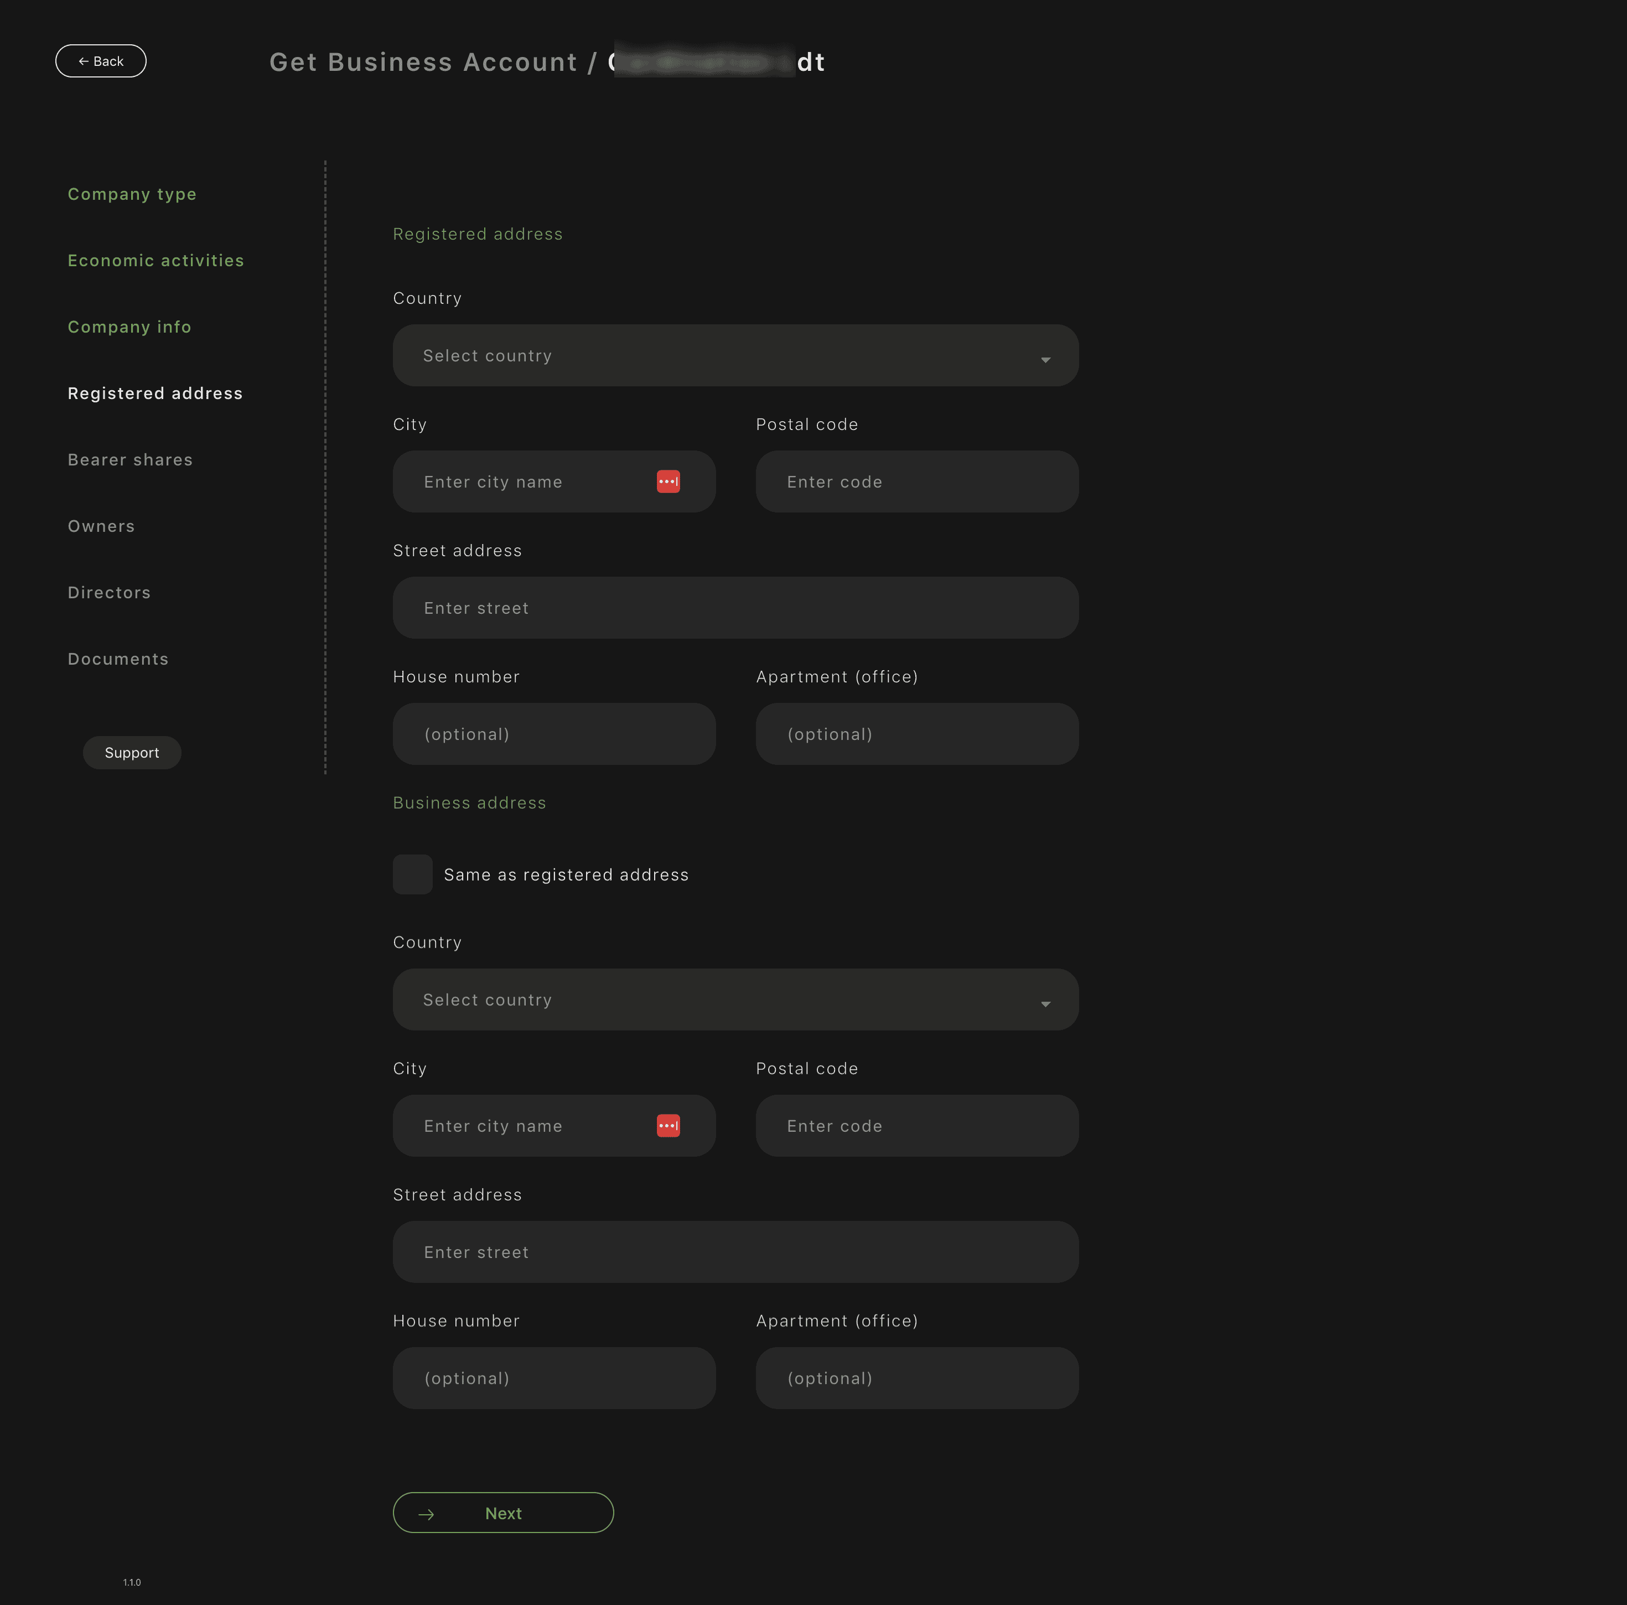The height and width of the screenshot is (1605, 1627).
Task: Focus registered Postal code input
Action: pos(916,482)
